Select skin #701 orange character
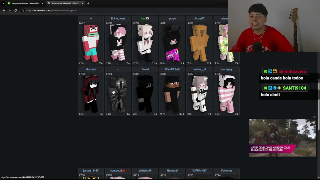The height and width of the screenshot is (180, 320). (199, 43)
